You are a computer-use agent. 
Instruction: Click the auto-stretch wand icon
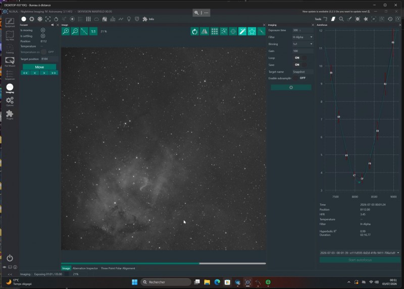coord(242,31)
